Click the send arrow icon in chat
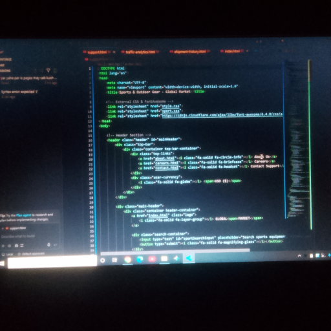 click(56, 245)
